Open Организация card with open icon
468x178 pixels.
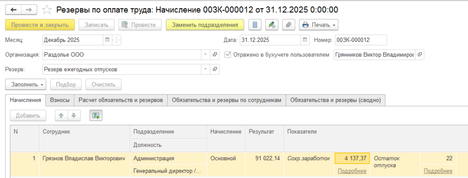pyautogui.click(x=215, y=55)
